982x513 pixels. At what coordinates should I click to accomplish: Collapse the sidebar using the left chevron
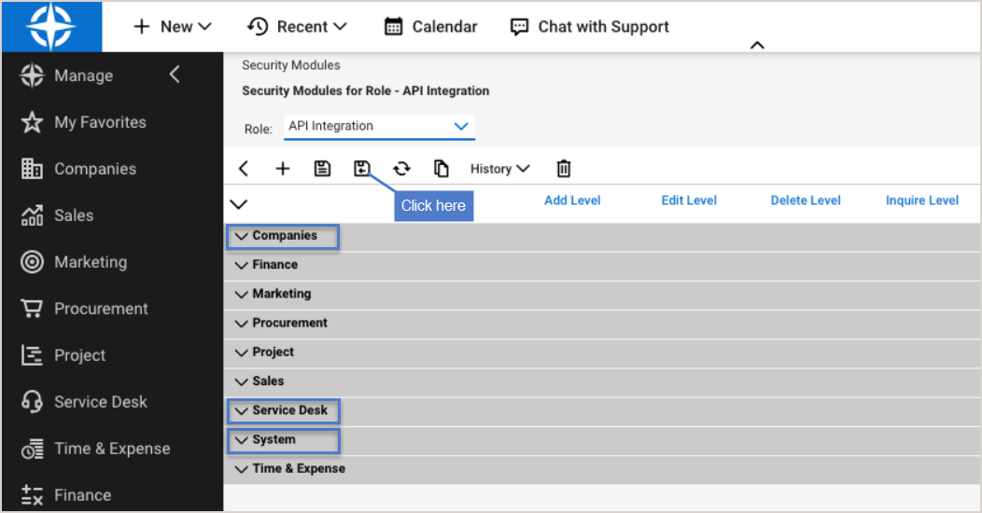pos(175,75)
